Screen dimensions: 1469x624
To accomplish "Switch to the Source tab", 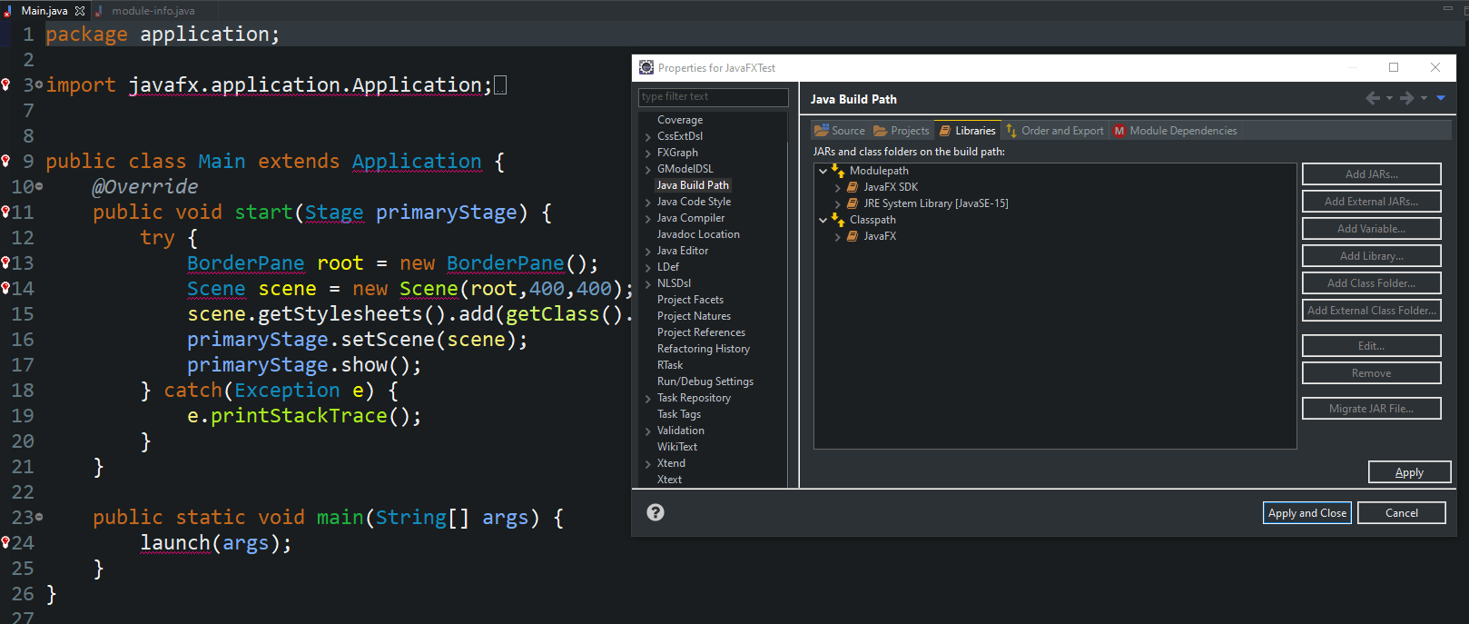I will tap(840, 131).
